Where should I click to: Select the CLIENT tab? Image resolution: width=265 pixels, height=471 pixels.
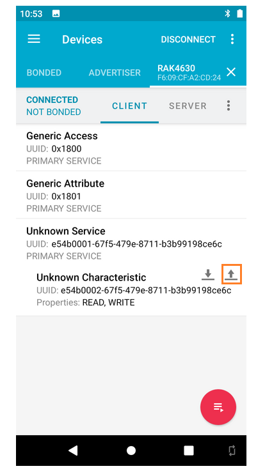coord(130,105)
